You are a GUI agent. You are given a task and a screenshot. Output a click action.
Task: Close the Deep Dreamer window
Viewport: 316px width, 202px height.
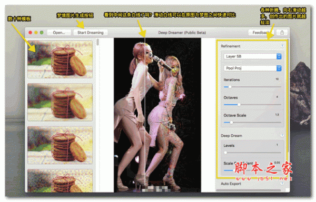click(x=30, y=33)
